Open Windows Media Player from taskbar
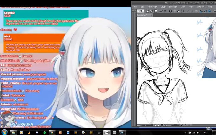The image size is (216, 135). [21, 132]
